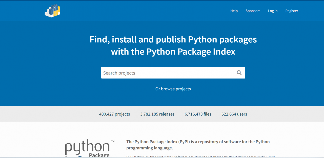Click the python Package logo image
The height and width of the screenshot is (158, 324).
tap(90, 148)
